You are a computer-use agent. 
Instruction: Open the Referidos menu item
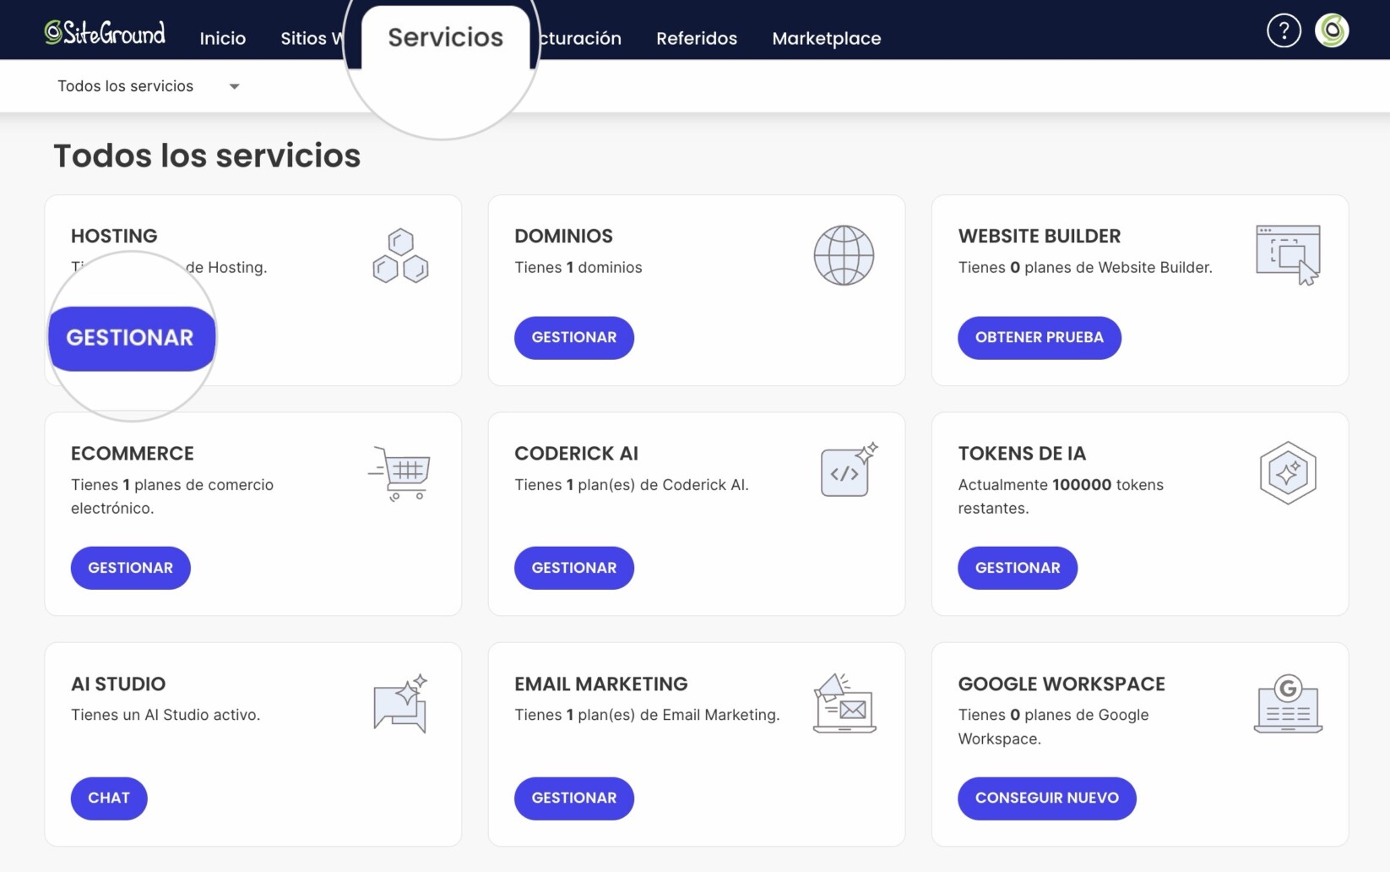tap(697, 38)
